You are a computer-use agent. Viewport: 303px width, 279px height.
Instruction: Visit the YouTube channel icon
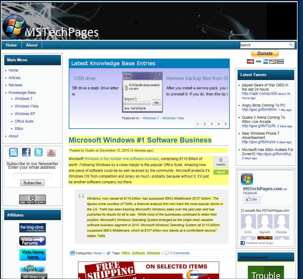tap(51, 152)
